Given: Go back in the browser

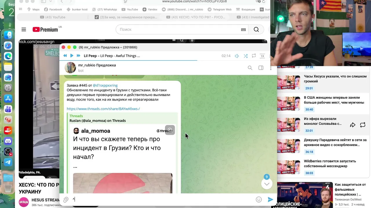Looking at the screenshot, I should coord(62,1).
